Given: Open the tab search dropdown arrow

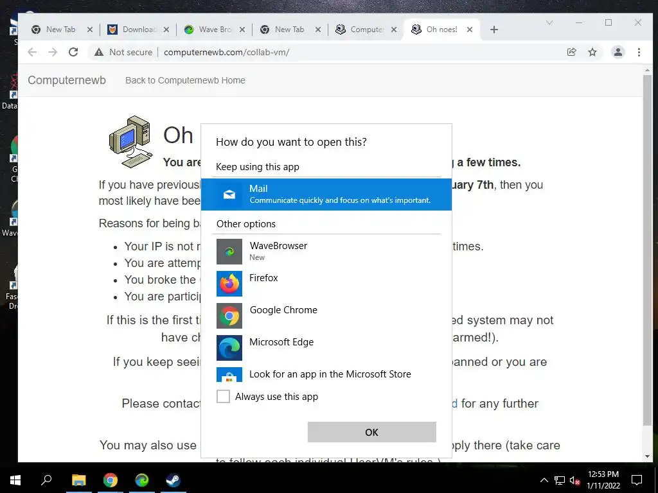Looking at the screenshot, I should tap(549, 22).
